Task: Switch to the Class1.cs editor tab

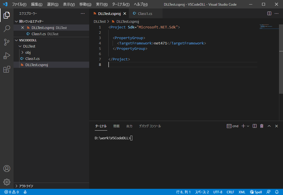Action: pos(145,14)
